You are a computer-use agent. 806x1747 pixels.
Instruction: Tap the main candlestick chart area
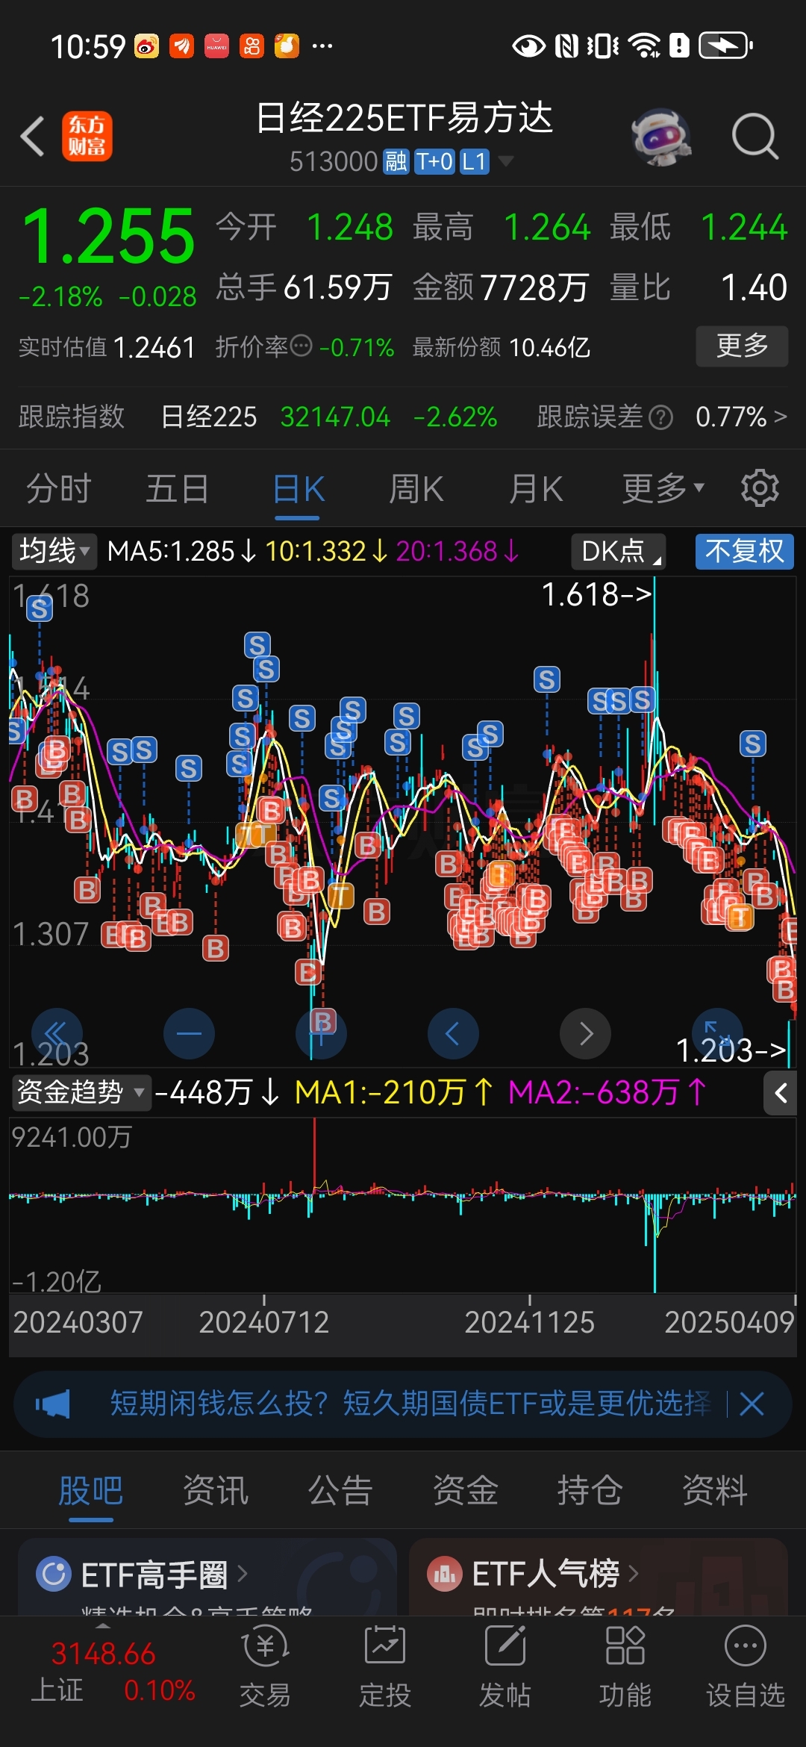coord(403,821)
